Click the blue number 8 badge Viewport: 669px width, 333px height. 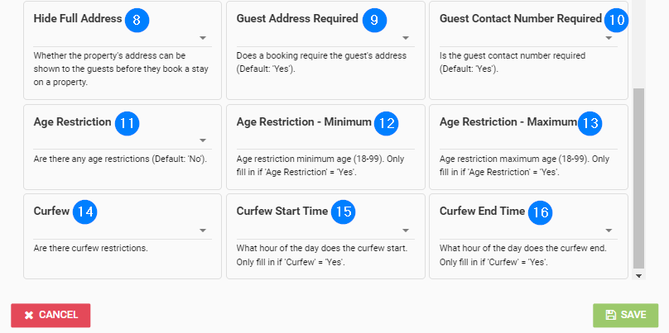pos(137,20)
